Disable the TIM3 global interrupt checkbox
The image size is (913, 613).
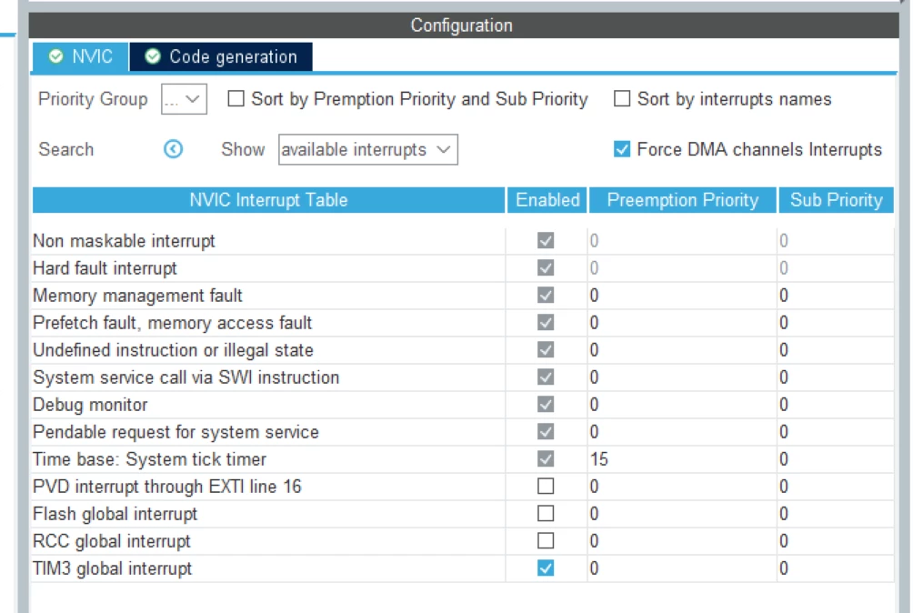coord(546,568)
